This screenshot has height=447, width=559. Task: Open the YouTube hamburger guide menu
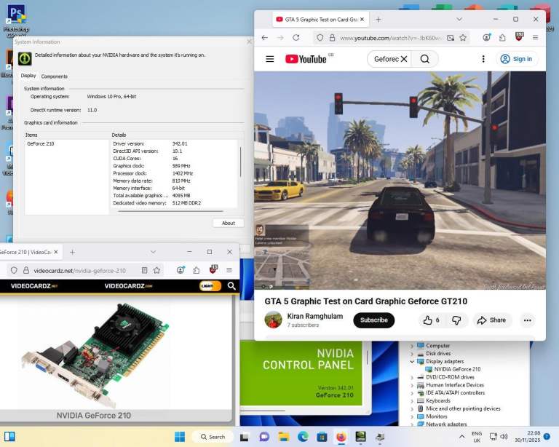(270, 59)
